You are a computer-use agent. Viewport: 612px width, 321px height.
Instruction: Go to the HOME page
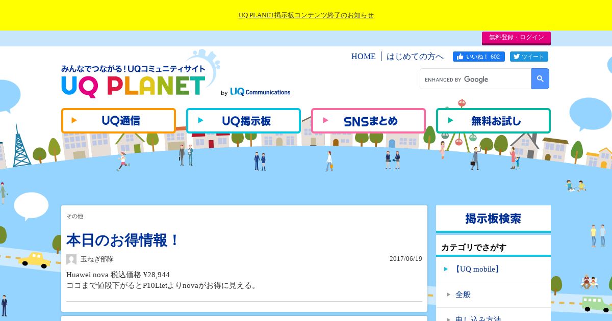tap(363, 57)
